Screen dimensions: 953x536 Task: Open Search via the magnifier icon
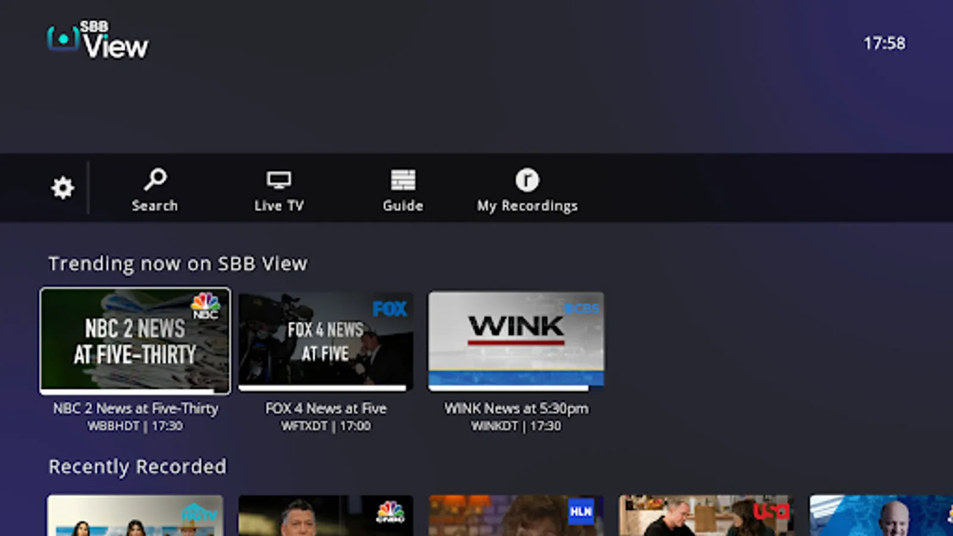[x=155, y=179]
